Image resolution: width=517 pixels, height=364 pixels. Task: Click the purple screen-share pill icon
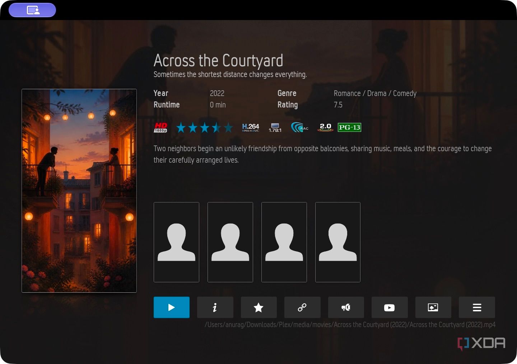32,10
